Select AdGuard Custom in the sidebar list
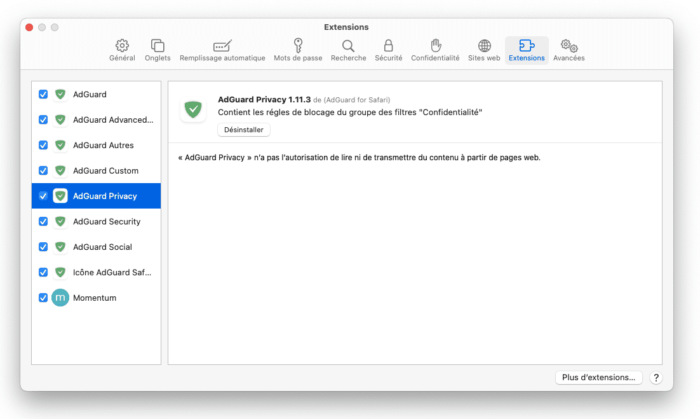Screen dimensions: 700x419 coord(105,170)
